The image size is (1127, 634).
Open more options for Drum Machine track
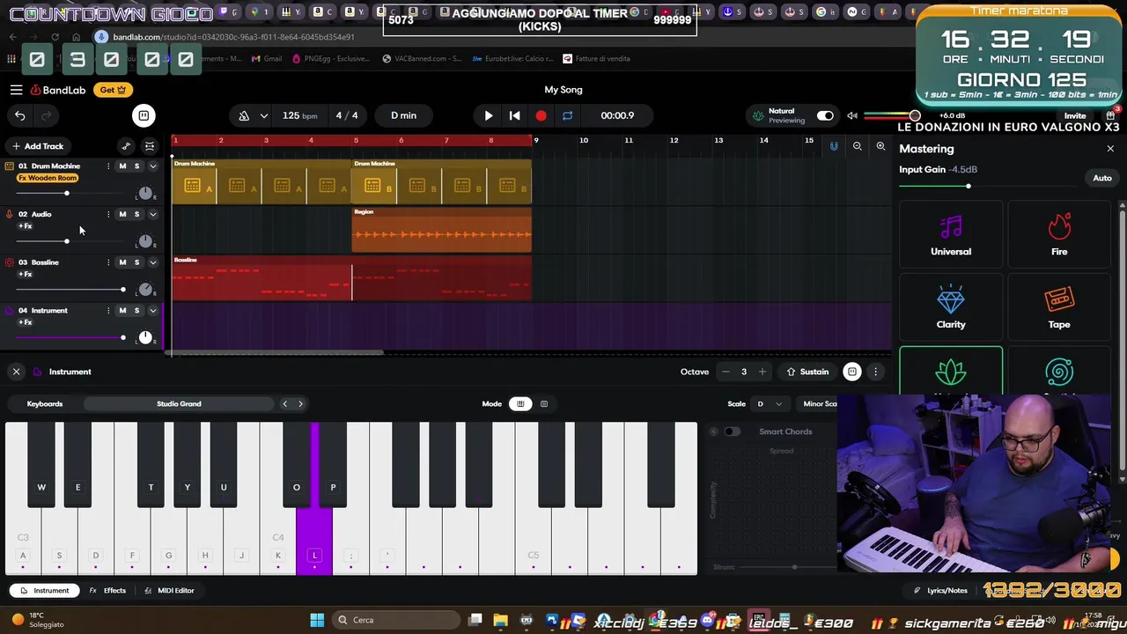pyautogui.click(x=108, y=166)
